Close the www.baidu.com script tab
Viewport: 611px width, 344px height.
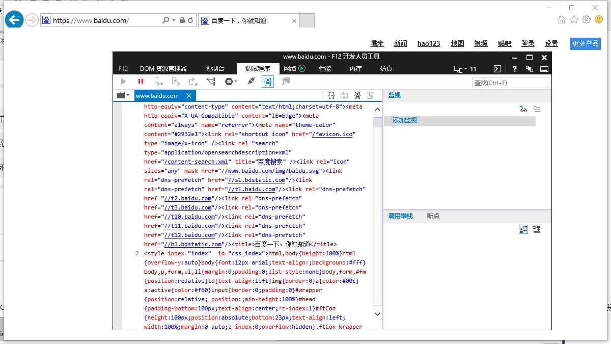(x=189, y=96)
